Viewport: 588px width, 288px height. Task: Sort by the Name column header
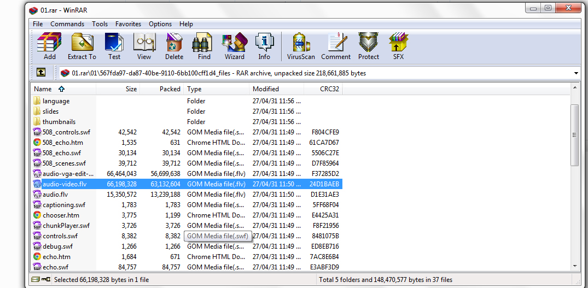[x=63, y=89]
